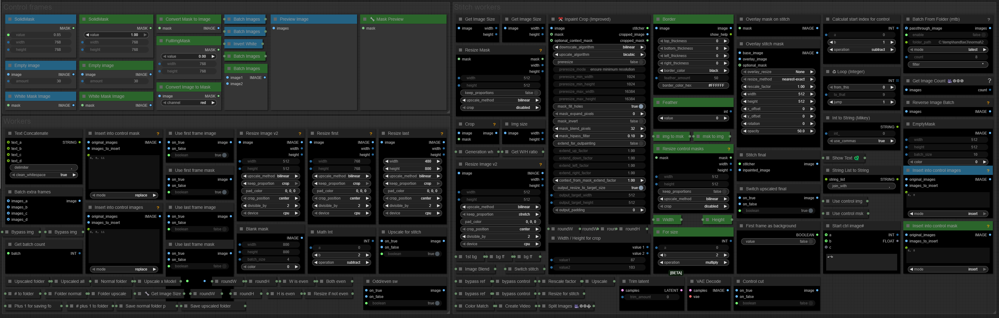
Task: Click the Invert White collapsed node
Action: point(244,44)
